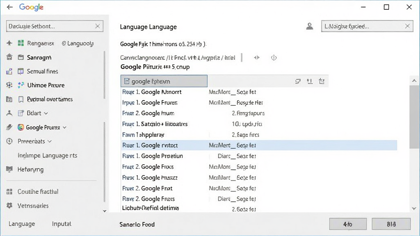Open the Sanragm sidebar item
420x236 pixels.
(39, 57)
